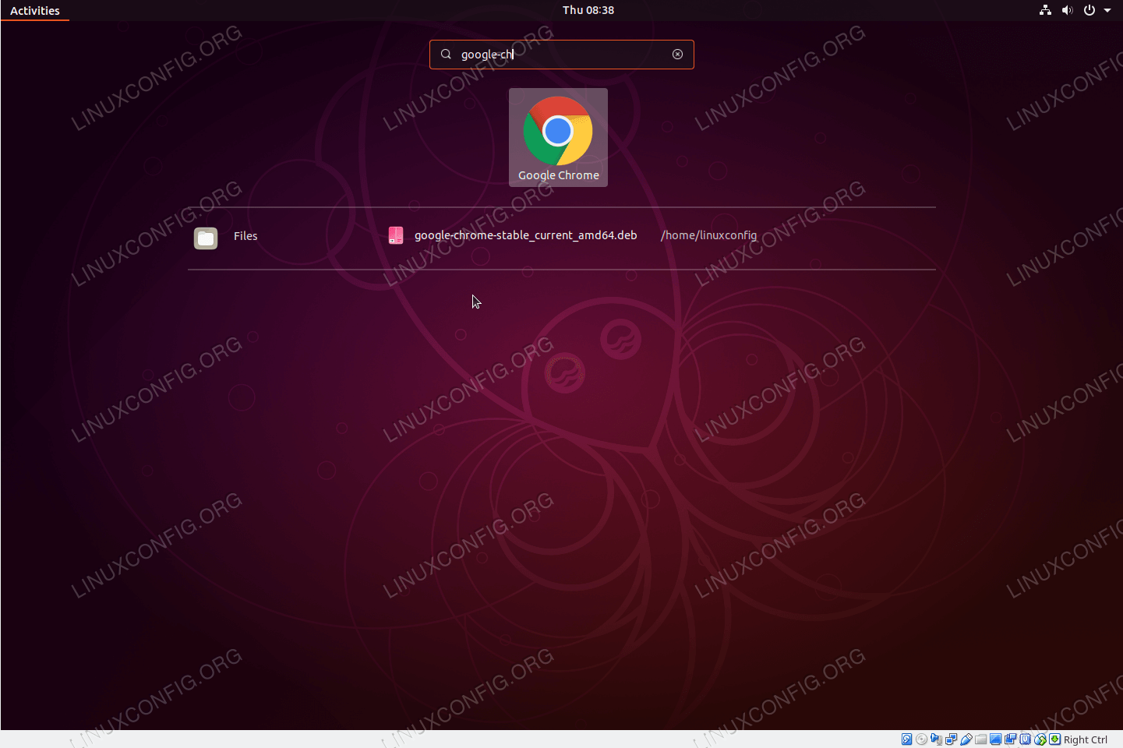Click the Right Ctrl host key label
Viewport: 1123px width, 748px height.
1085,739
